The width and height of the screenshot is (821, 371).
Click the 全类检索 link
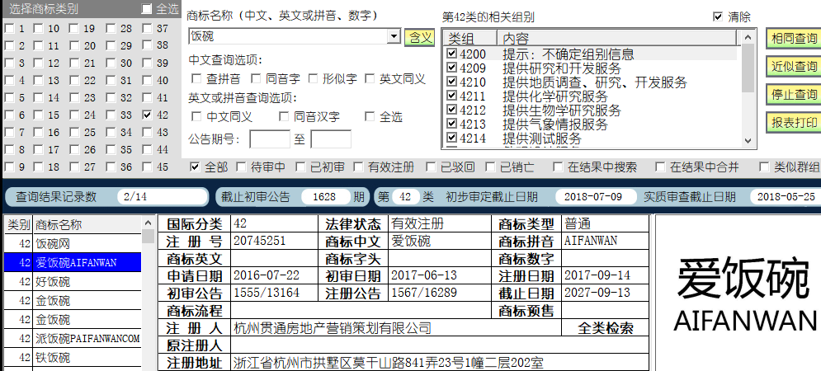(x=606, y=328)
